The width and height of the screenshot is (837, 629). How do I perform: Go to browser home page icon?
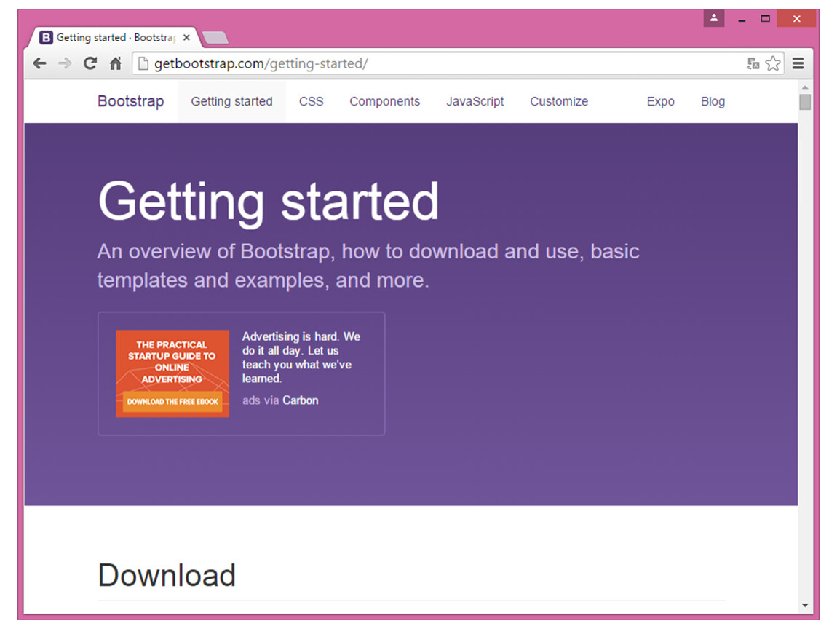tap(115, 64)
